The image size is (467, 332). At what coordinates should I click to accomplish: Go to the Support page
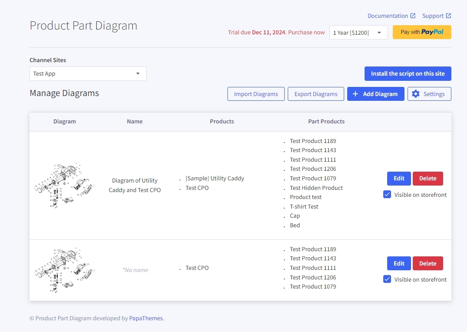pos(434,16)
